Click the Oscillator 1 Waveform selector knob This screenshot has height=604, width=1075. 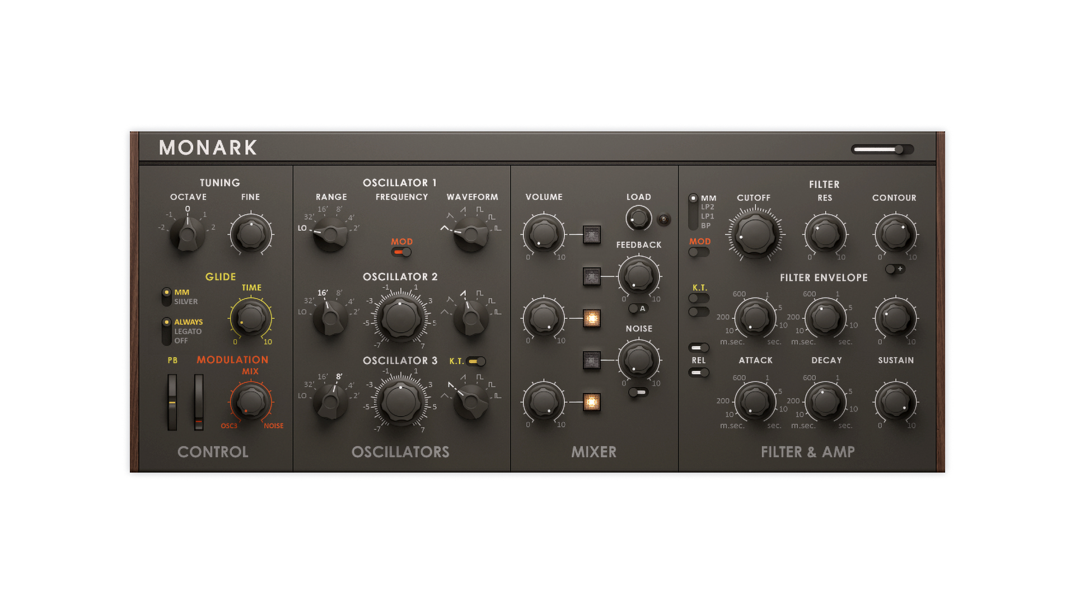pyautogui.click(x=471, y=234)
